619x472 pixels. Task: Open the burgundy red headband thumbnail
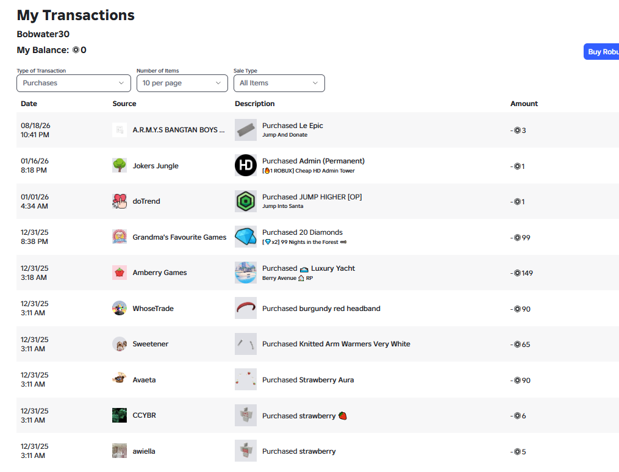[x=246, y=308]
